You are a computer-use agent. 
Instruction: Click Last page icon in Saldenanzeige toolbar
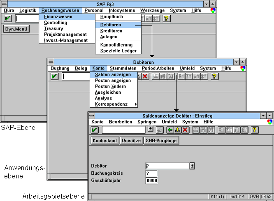tap(244, 130)
